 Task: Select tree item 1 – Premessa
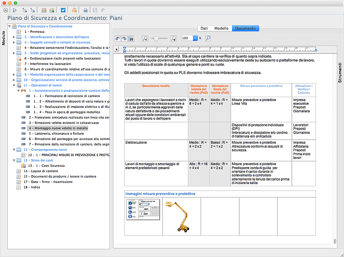(35, 32)
